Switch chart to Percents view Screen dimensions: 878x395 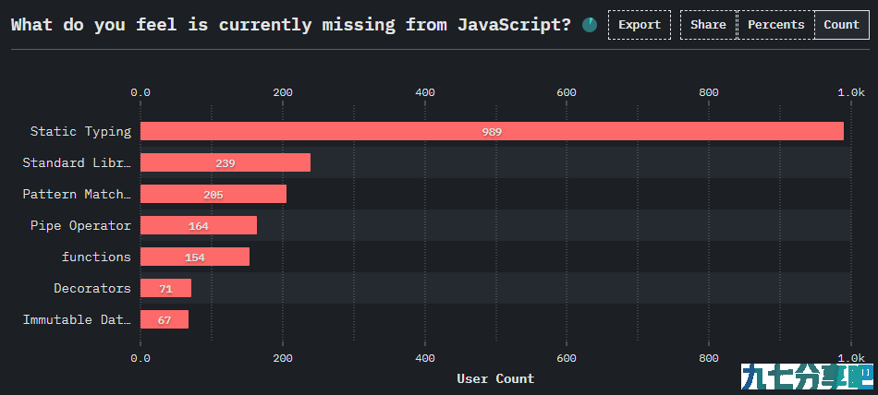[x=776, y=25]
